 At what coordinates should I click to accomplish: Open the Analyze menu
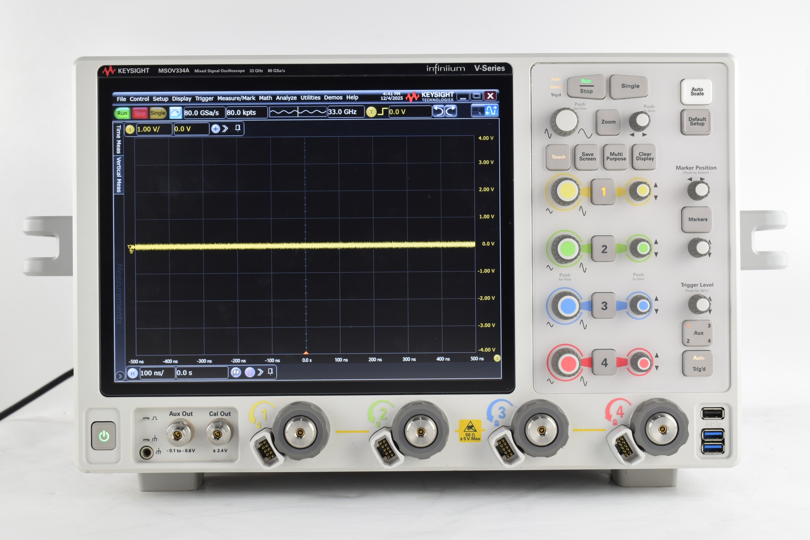pos(286,98)
